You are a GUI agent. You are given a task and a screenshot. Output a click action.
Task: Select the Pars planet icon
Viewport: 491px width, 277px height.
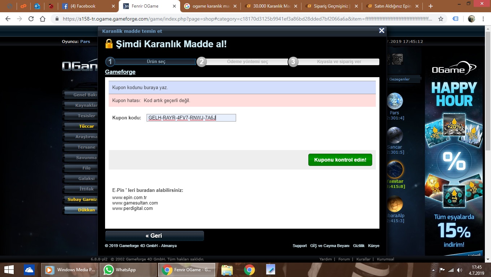tap(395, 101)
